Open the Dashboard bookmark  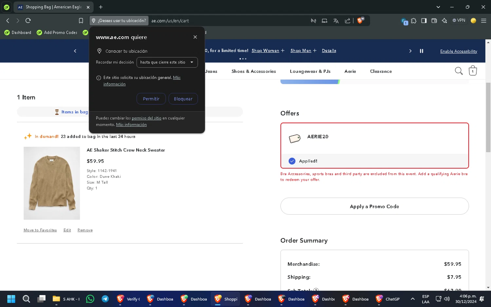point(18,32)
